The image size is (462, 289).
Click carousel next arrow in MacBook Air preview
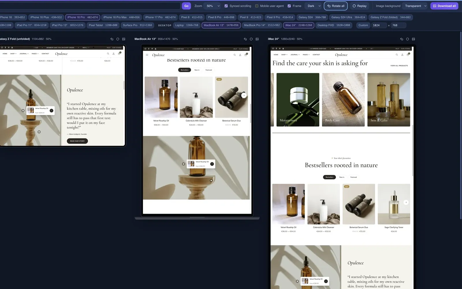(244, 95)
